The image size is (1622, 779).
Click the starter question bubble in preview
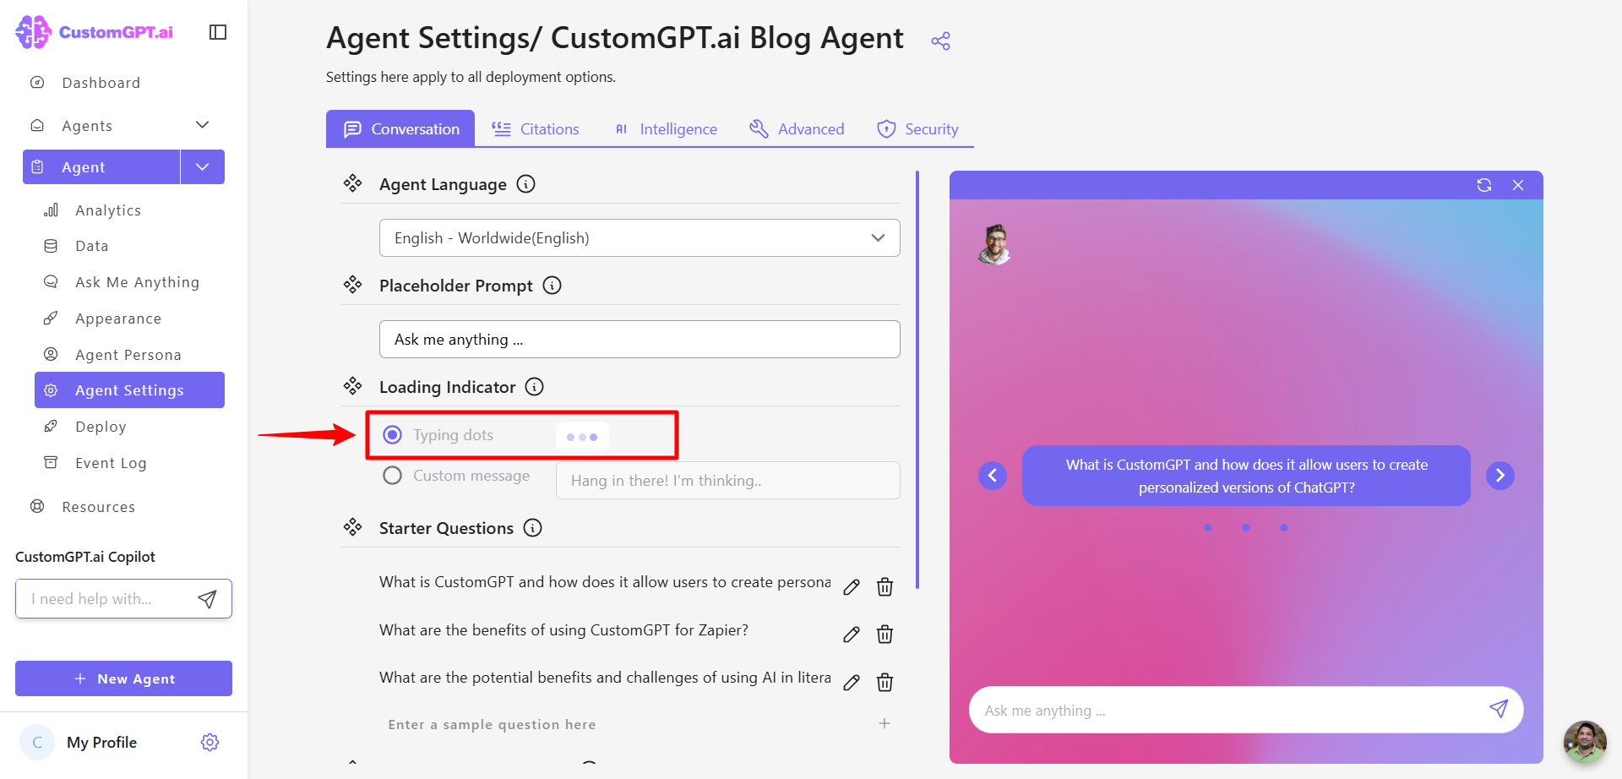[1246, 476]
